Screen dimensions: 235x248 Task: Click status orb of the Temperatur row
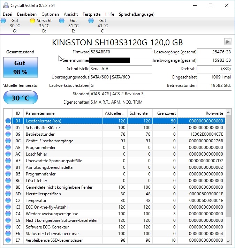pyautogui.click(x=8, y=201)
